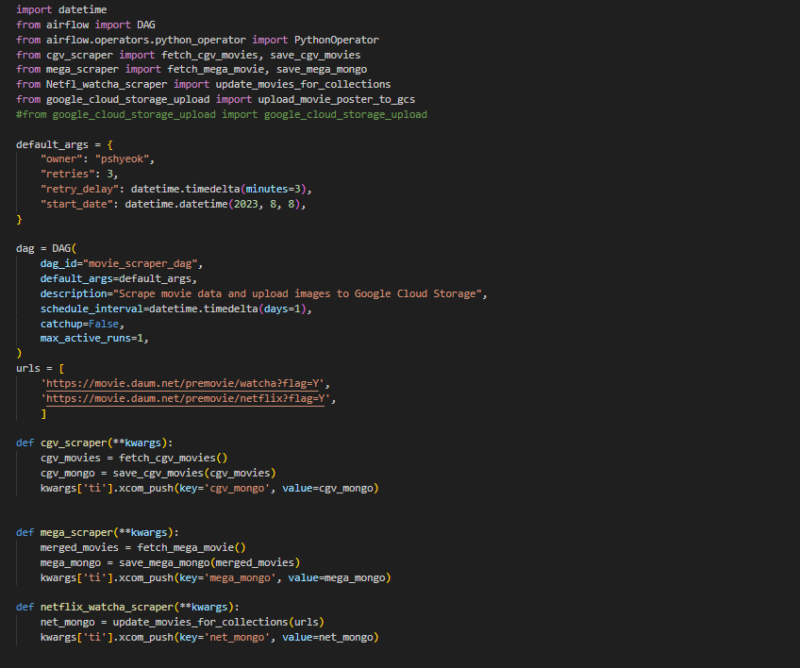
Task: Click the "retries" dictionary key
Action: [x=67, y=174]
